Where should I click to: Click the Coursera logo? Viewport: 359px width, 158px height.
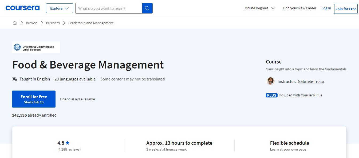tap(22, 8)
